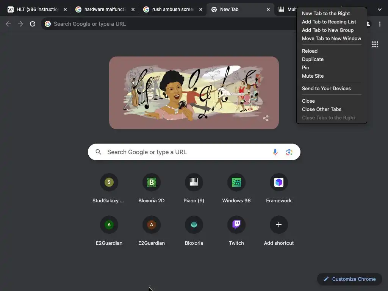Screen dimensions: 388x291
Task: Share the Google Doodle
Action: [266, 118]
